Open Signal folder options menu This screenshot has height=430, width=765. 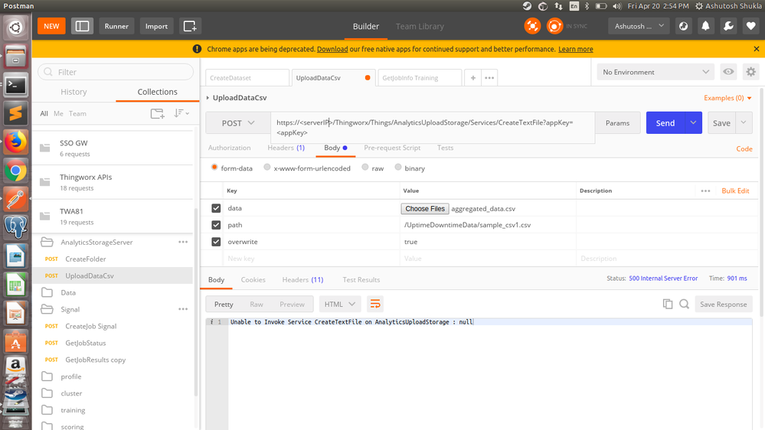(x=183, y=309)
